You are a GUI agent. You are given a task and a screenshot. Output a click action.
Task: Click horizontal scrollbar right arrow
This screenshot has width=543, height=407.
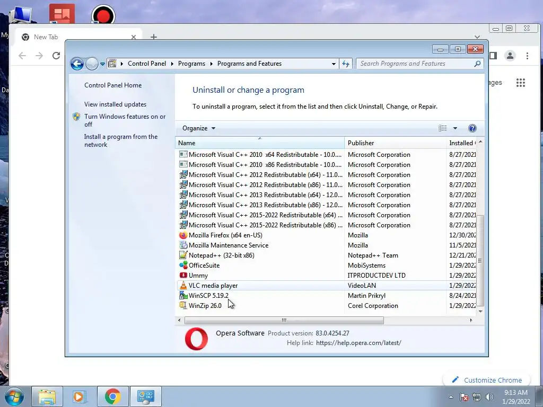[x=471, y=320]
